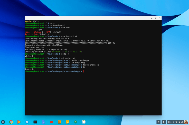Open the stylus tools menu
This screenshot has width=189, height=125.
click(158, 122)
